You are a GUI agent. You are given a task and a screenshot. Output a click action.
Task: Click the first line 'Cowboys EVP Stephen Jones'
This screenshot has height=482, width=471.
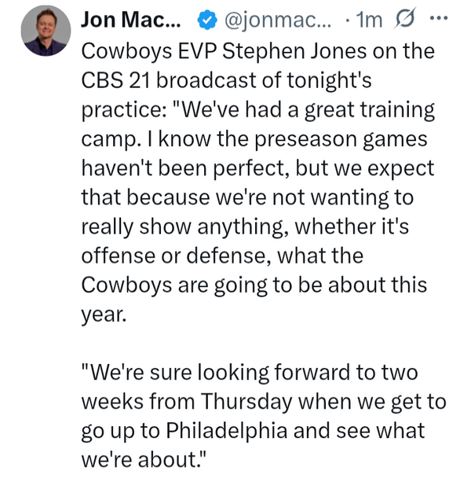pyautogui.click(x=224, y=51)
